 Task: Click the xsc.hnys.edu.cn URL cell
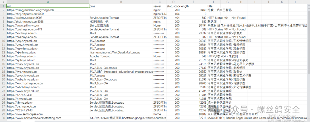[x=48, y=33]
